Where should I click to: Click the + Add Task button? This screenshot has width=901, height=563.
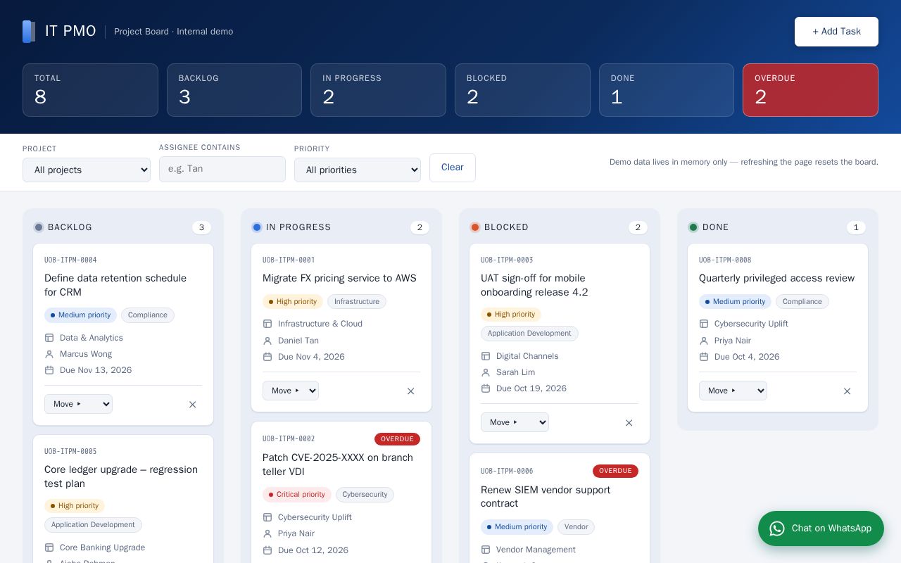point(836,32)
